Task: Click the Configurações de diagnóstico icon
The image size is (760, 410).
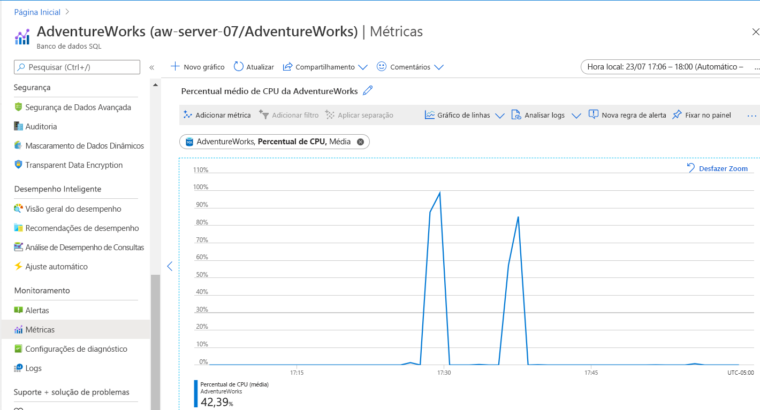Action: 18,349
